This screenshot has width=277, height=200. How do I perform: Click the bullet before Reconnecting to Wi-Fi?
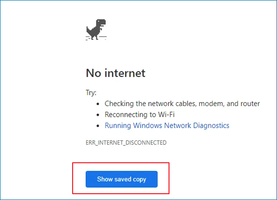[x=98, y=115]
